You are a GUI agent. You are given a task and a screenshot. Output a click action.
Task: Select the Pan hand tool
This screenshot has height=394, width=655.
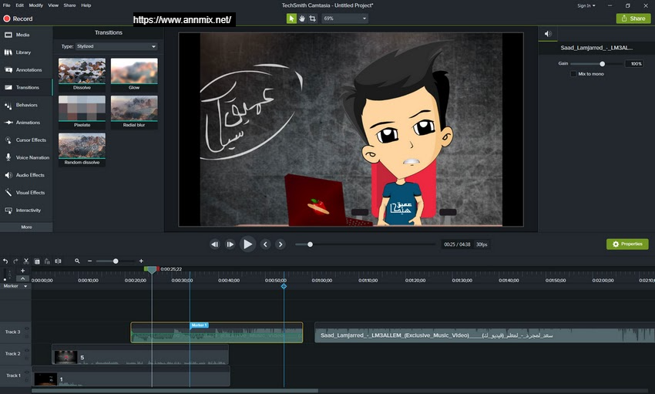pos(302,18)
